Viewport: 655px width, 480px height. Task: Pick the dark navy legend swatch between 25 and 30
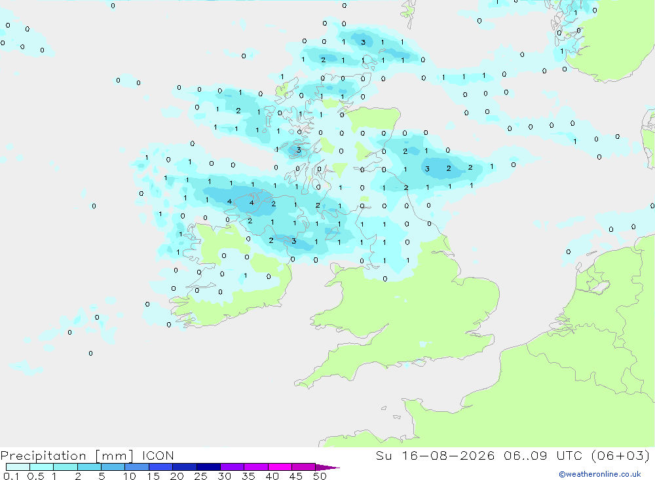(x=208, y=467)
